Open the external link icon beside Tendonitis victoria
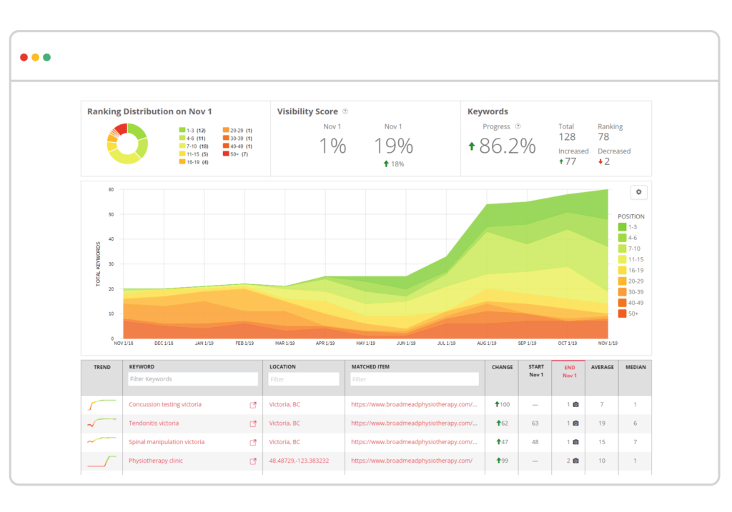 (x=253, y=423)
